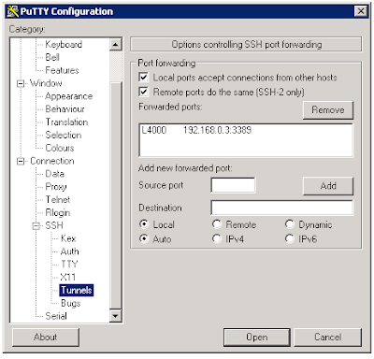Select forwarded entry L4000 192.168.0.3:3389
The width and height of the screenshot is (374, 359).
tap(196, 130)
